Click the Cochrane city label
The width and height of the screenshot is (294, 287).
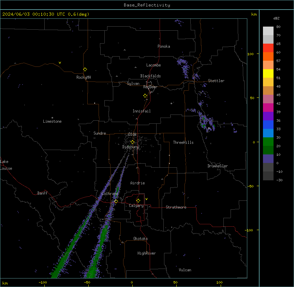click(110, 194)
